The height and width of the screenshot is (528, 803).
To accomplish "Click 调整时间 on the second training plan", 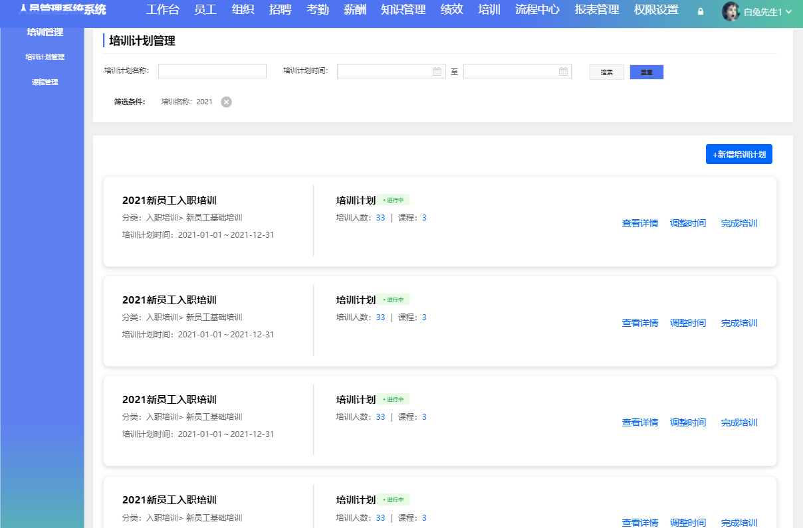I will pos(688,323).
